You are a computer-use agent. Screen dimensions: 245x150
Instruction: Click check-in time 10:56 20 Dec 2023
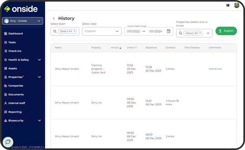131,69
